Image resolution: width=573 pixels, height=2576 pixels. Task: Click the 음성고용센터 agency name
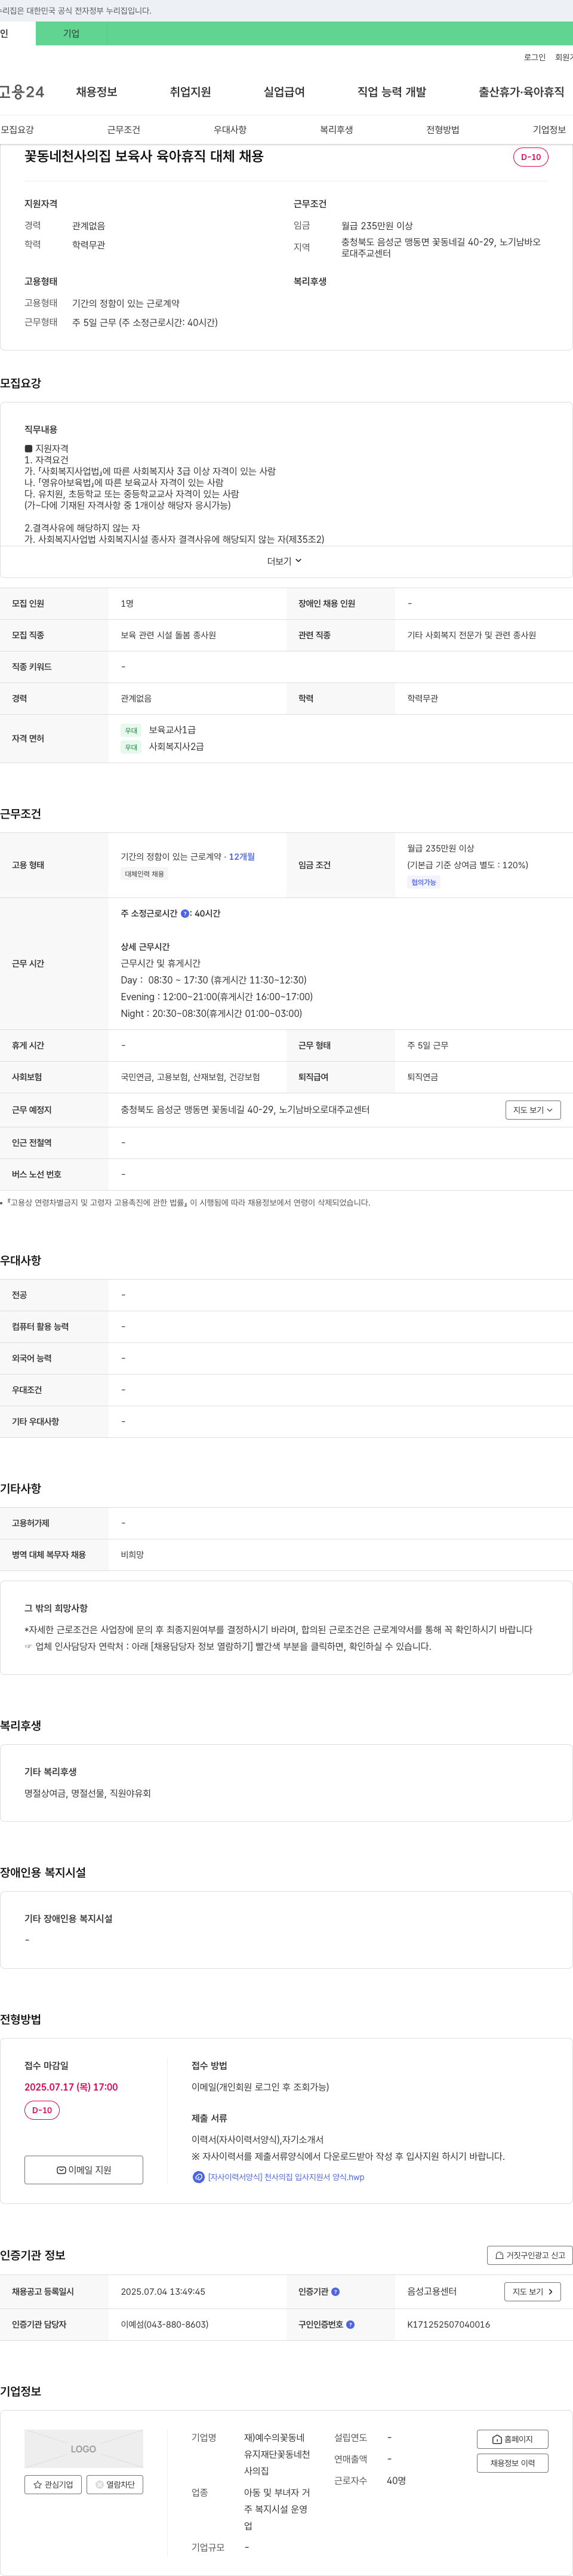click(x=432, y=2291)
